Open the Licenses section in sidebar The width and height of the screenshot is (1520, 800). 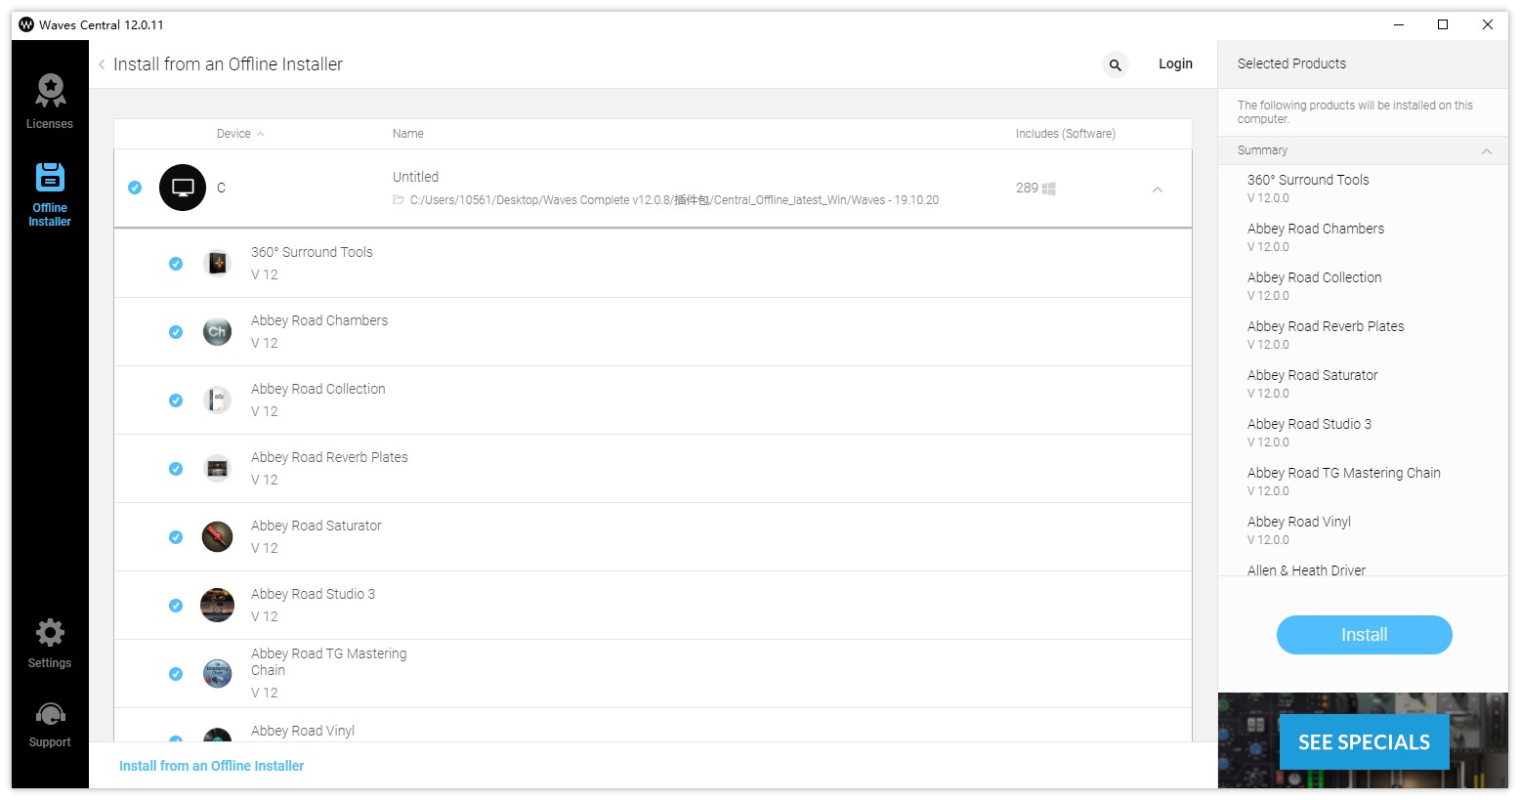click(50, 103)
